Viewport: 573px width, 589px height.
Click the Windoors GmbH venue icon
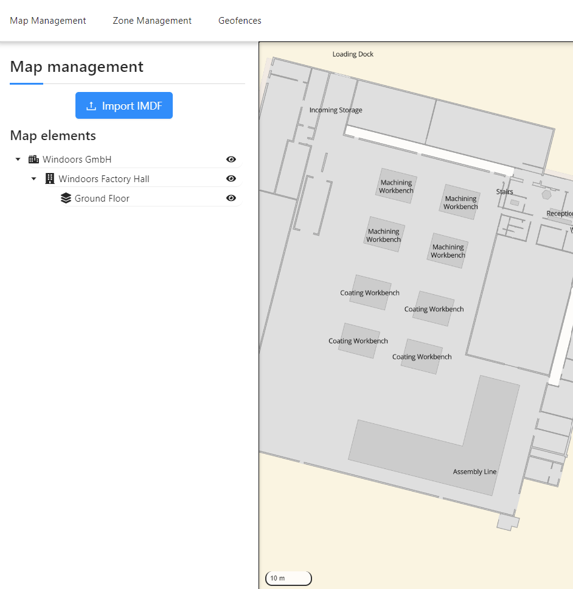pos(34,159)
